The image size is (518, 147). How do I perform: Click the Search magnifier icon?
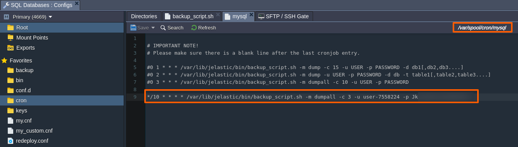(x=163, y=28)
